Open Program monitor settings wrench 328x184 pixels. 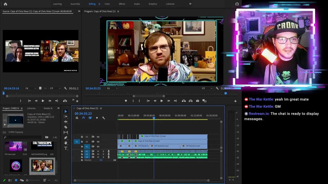(x=217, y=88)
